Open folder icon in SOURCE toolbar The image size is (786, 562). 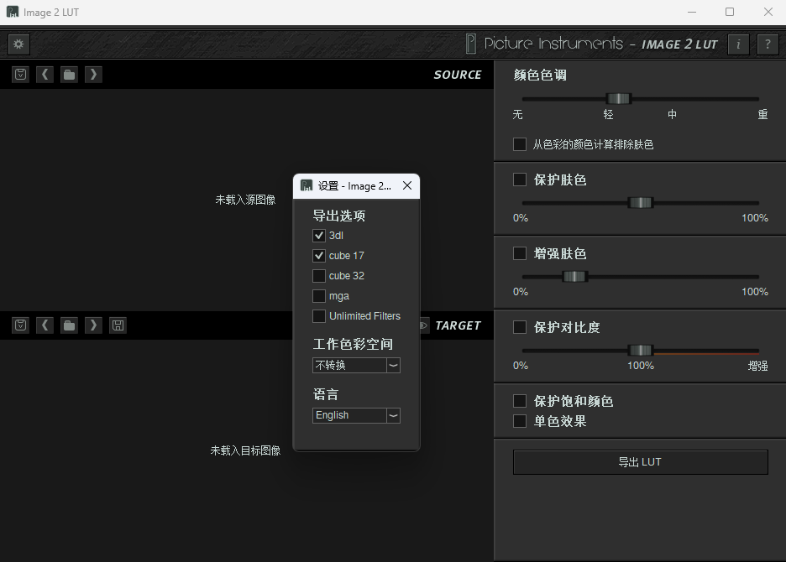(x=70, y=75)
